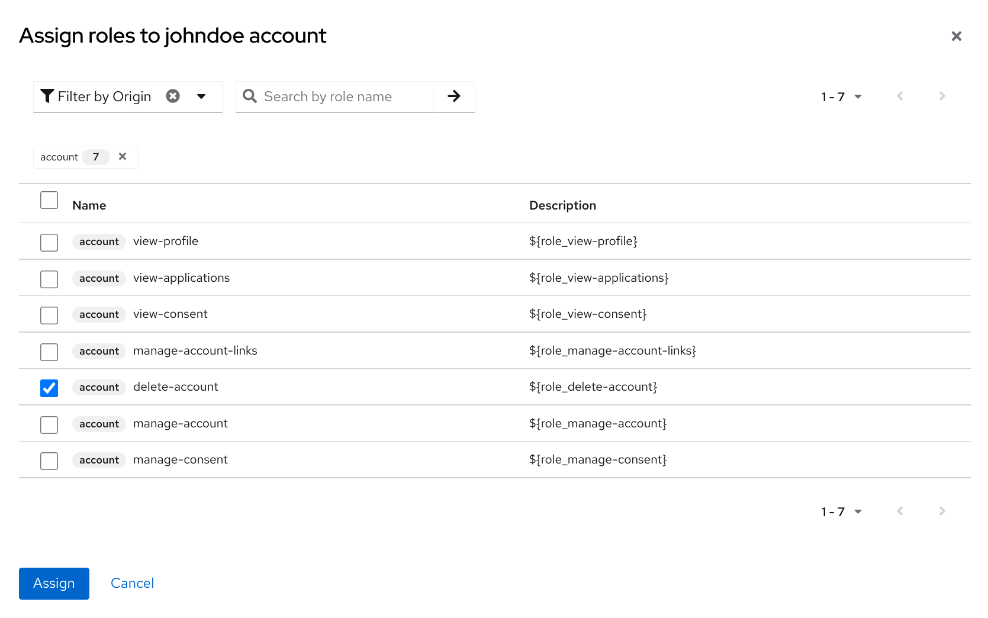Clear the Filter by Origin selection
Screen dimensions: 988x618
tap(172, 95)
